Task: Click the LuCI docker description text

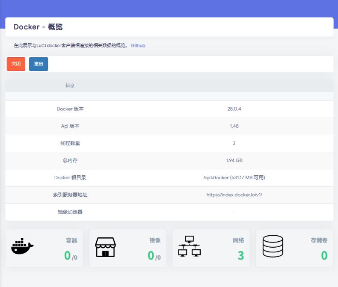Action: (71, 45)
